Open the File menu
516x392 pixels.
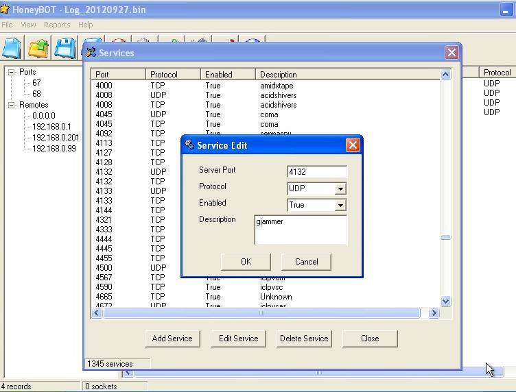[x=7, y=25]
